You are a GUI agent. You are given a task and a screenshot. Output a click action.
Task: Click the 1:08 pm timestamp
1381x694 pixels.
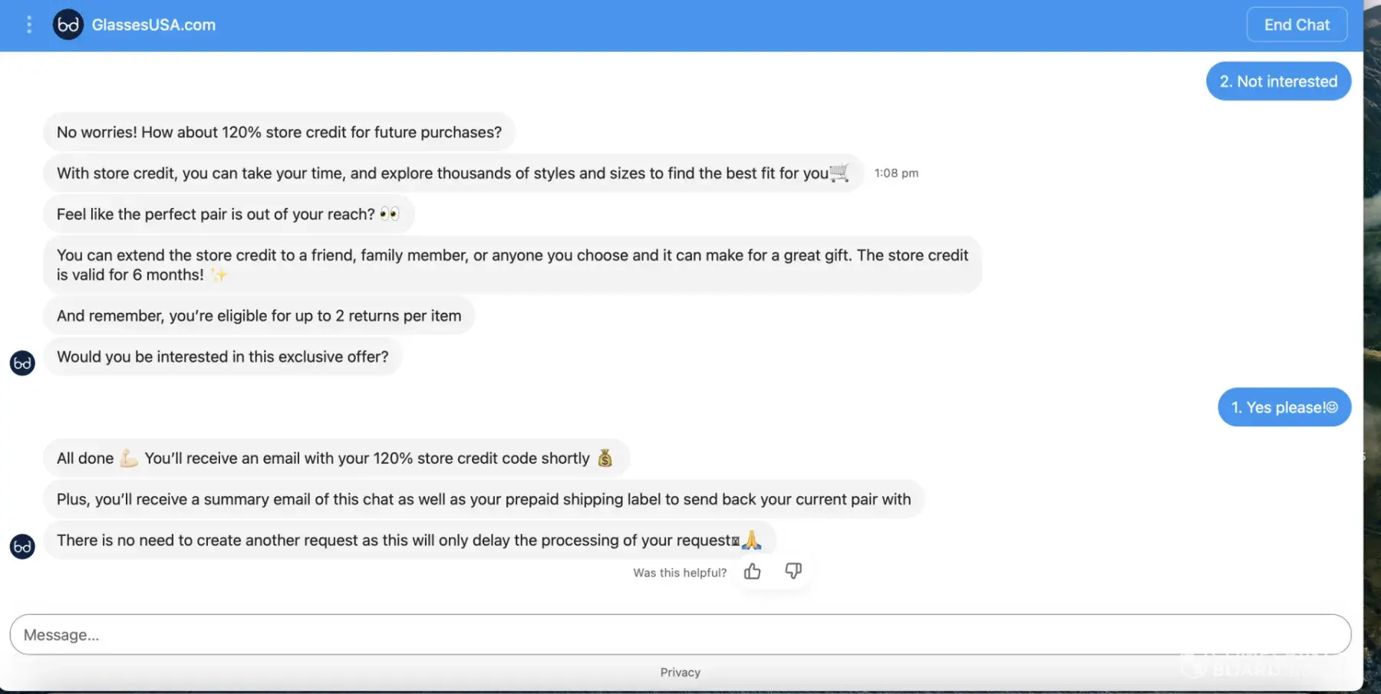[x=896, y=173]
